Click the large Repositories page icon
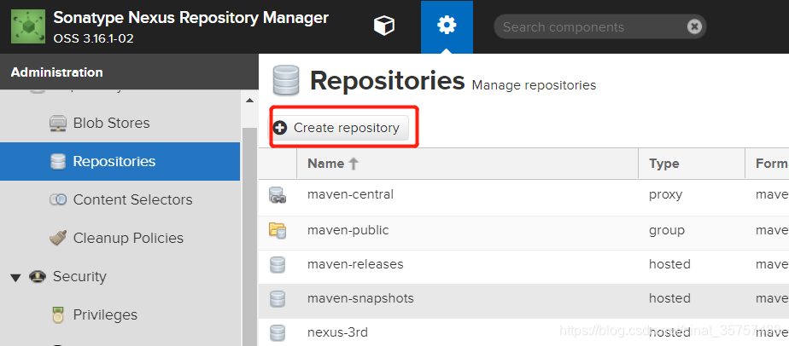Image resolution: width=789 pixels, height=346 pixels. [286, 80]
